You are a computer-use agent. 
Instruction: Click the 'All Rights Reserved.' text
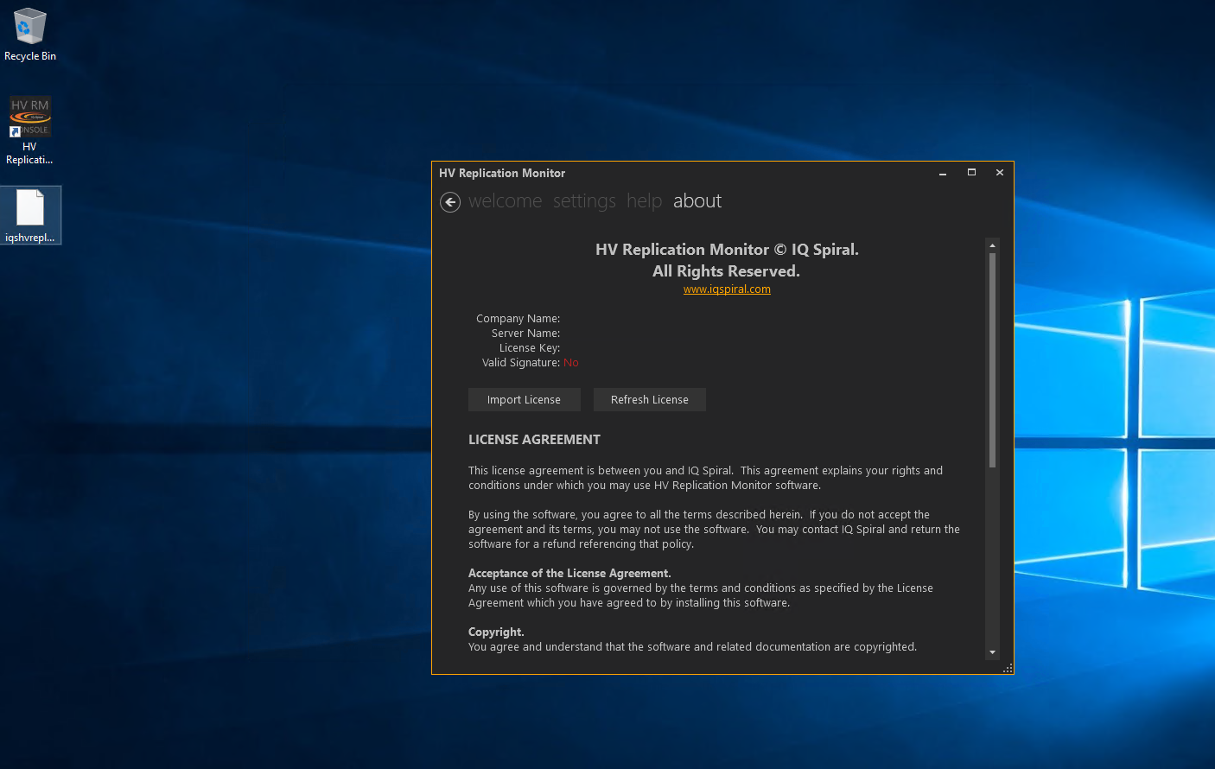726,271
